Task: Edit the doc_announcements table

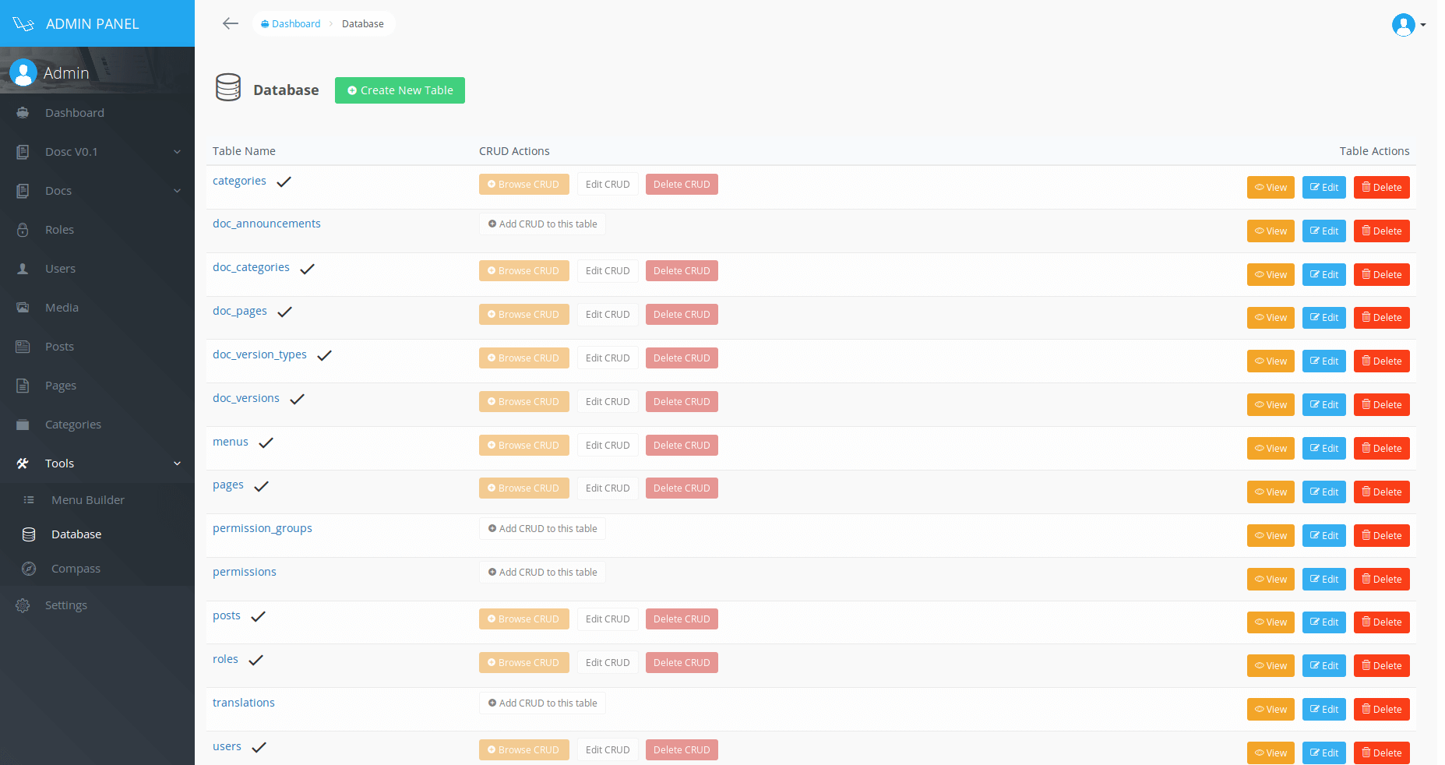Action: click(x=1324, y=231)
